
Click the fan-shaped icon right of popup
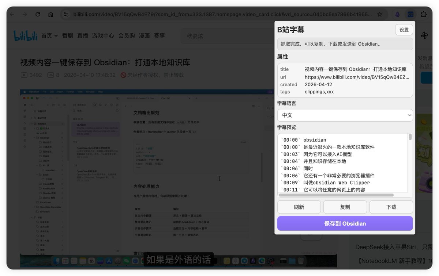coord(424,35)
